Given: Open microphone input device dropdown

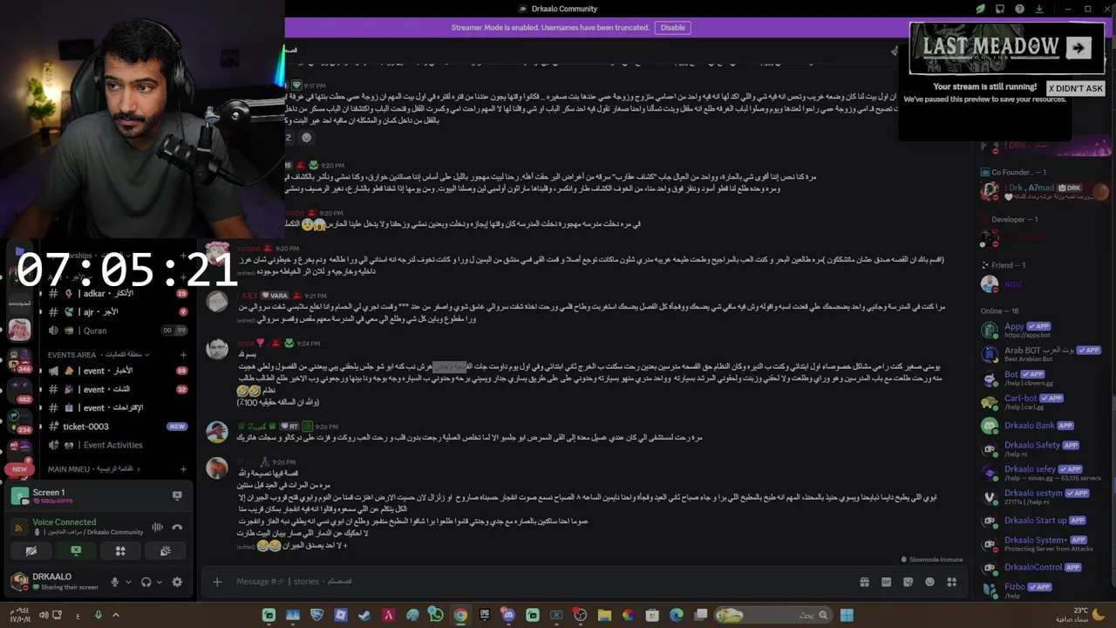Looking at the screenshot, I should [x=128, y=582].
